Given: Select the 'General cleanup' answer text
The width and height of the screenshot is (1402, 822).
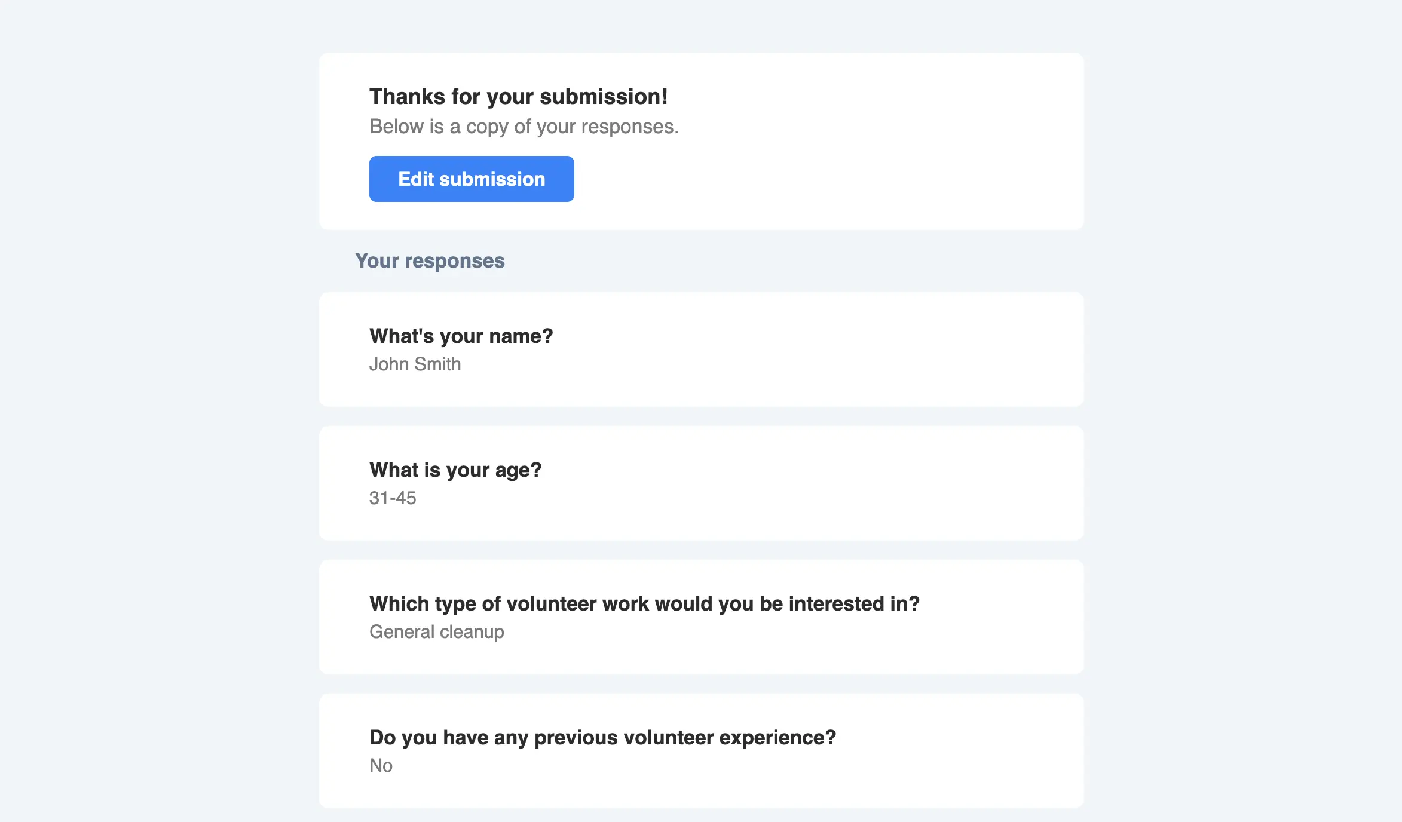Looking at the screenshot, I should [x=436, y=632].
